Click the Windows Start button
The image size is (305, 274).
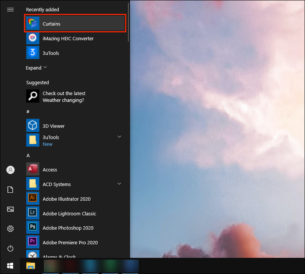10,266
